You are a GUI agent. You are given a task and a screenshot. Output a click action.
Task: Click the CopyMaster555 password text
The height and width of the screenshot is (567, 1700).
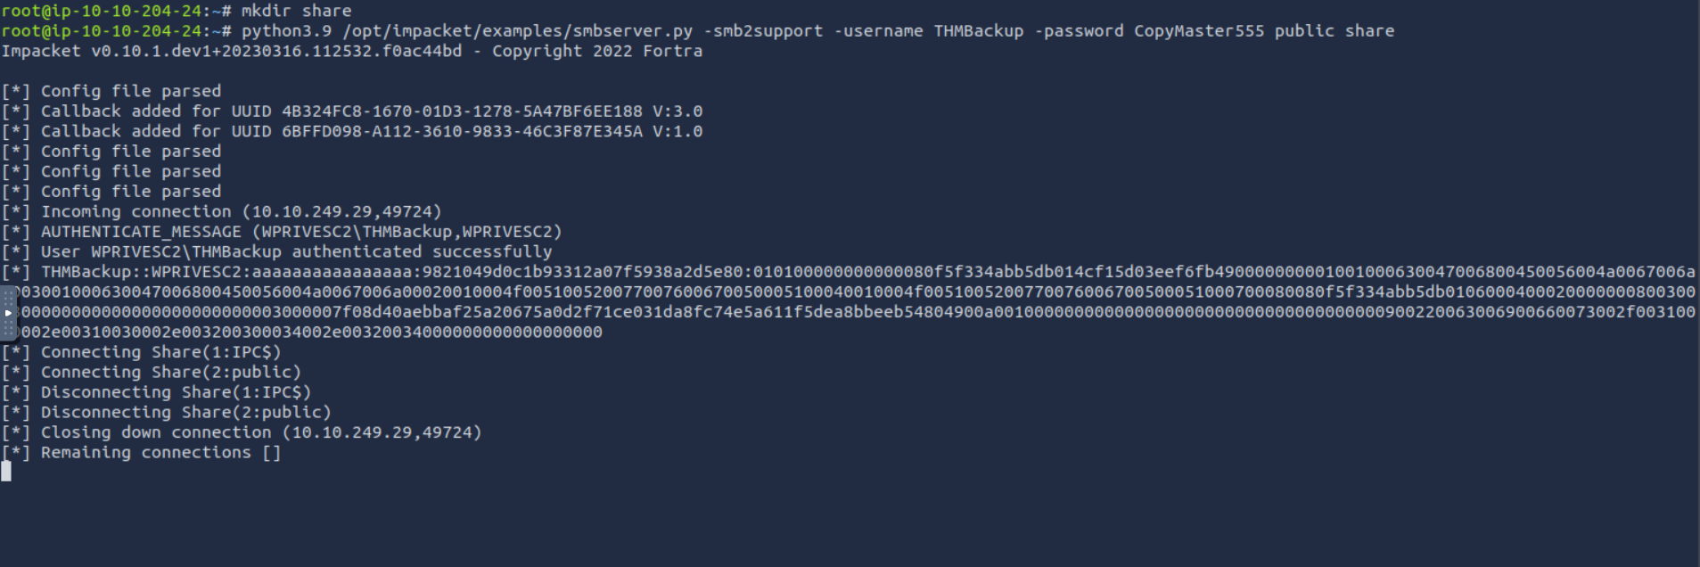click(x=1199, y=31)
